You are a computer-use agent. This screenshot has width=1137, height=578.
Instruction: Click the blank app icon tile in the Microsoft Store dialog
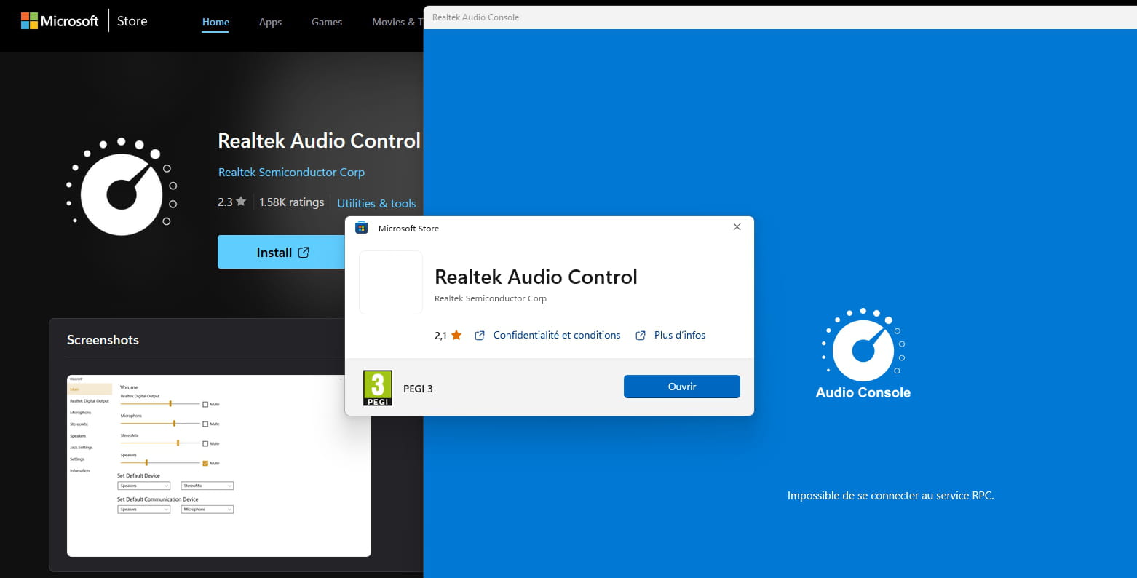point(391,282)
